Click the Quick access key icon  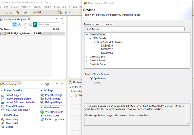pos(42,116)
